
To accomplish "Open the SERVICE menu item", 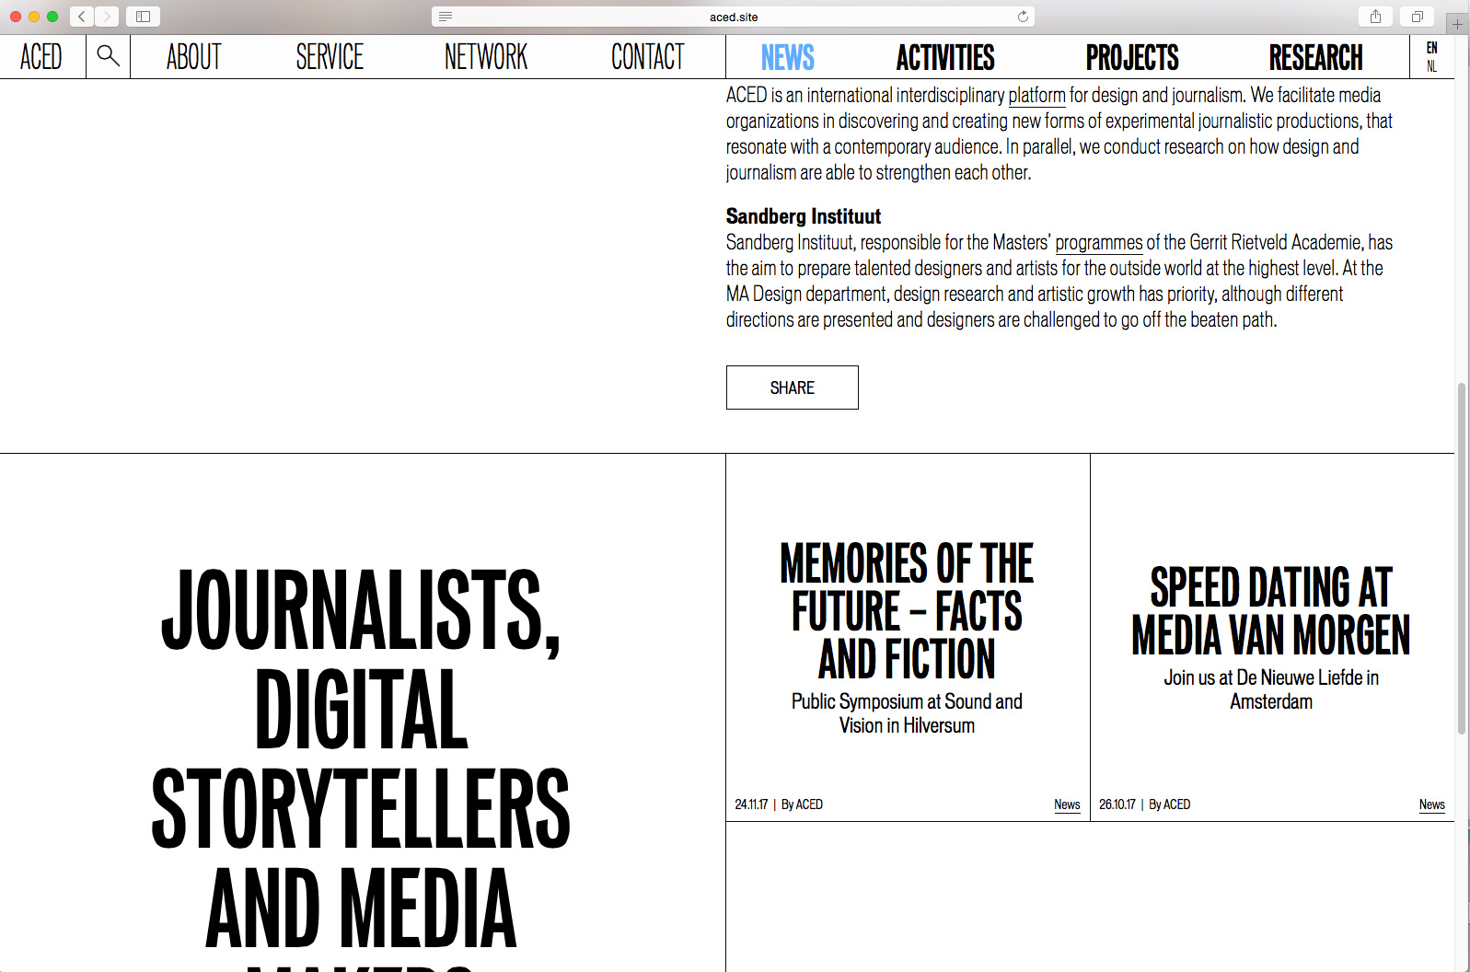I will 330,57.
